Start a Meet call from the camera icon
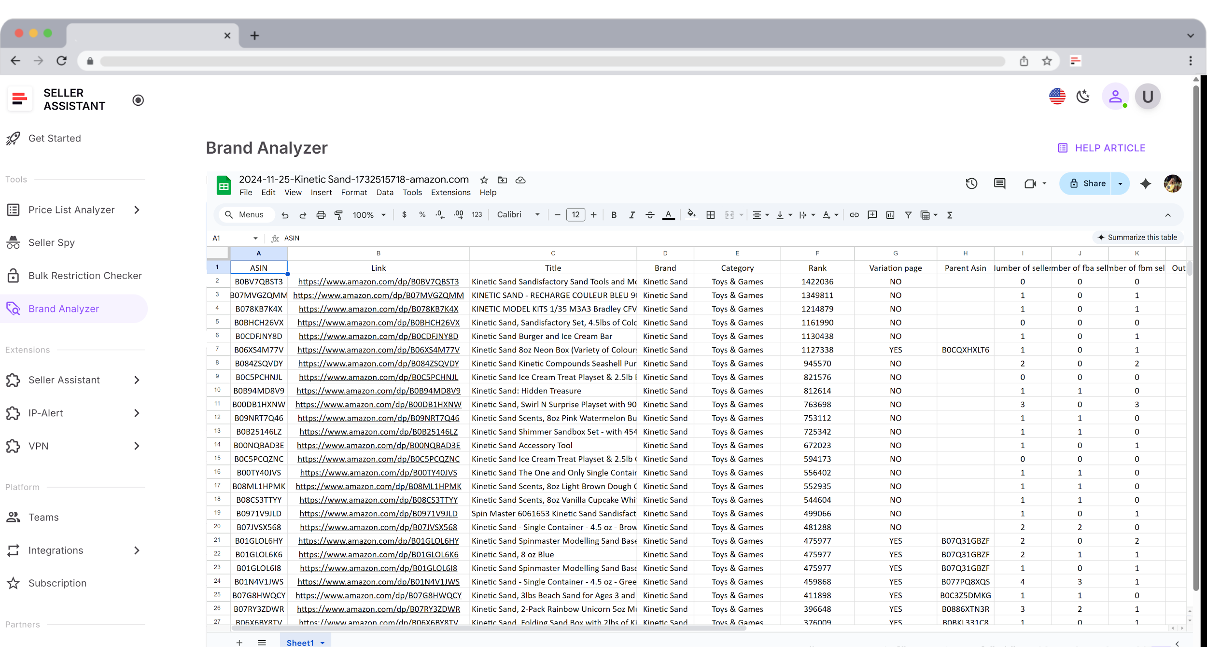The width and height of the screenshot is (1207, 647). 1031,183
